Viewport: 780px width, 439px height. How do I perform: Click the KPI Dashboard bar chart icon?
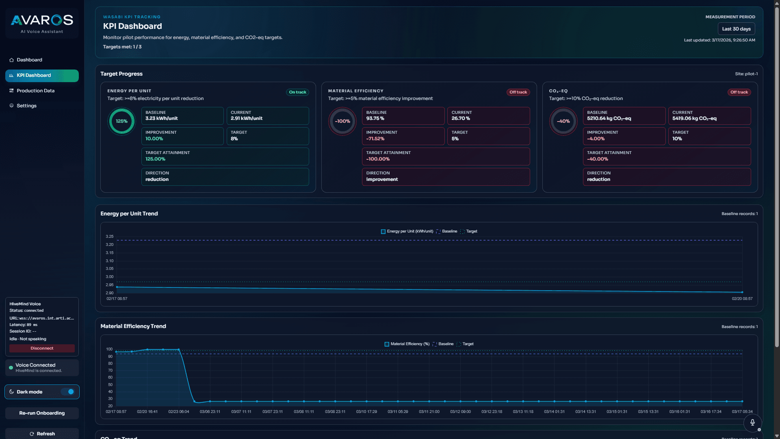[x=11, y=76]
